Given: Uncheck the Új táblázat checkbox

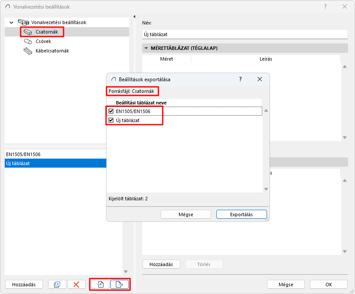Looking at the screenshot, I should pos(111,120).
